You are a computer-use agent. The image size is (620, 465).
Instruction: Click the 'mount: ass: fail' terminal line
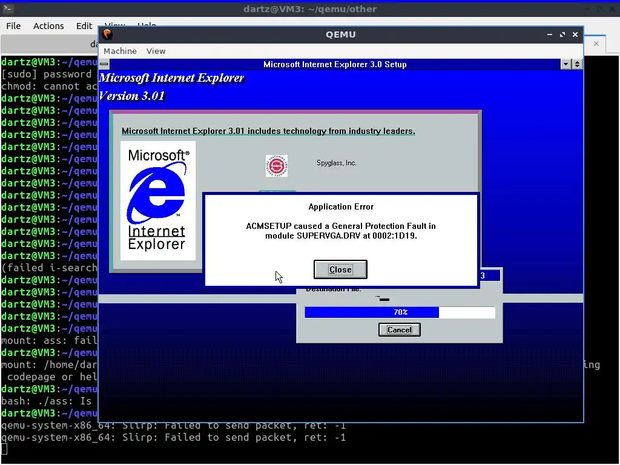(x=50, y=340)
